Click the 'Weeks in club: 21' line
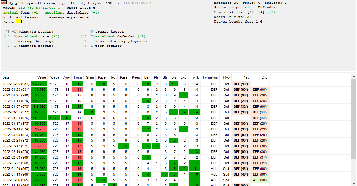Viewport: 357px width, 186px height. pyautogui.click(x=233, y=17)
